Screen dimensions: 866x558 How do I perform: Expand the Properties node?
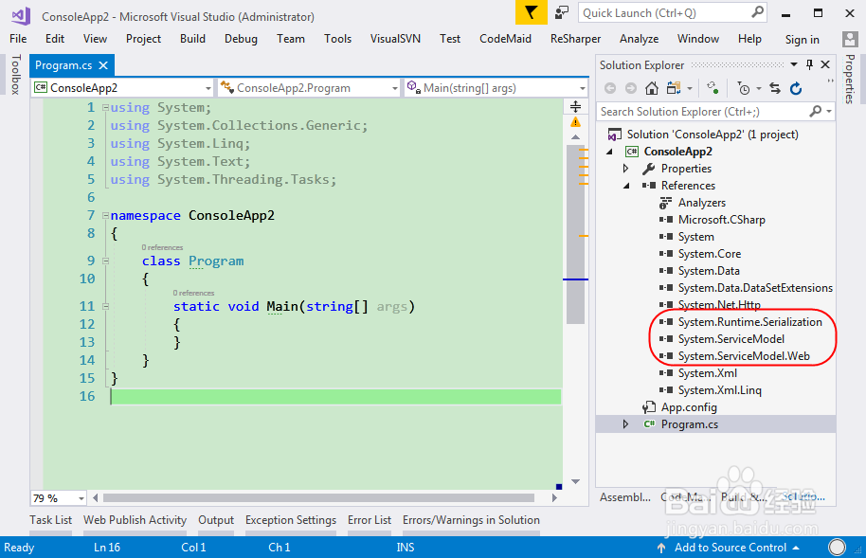point(625,169)
